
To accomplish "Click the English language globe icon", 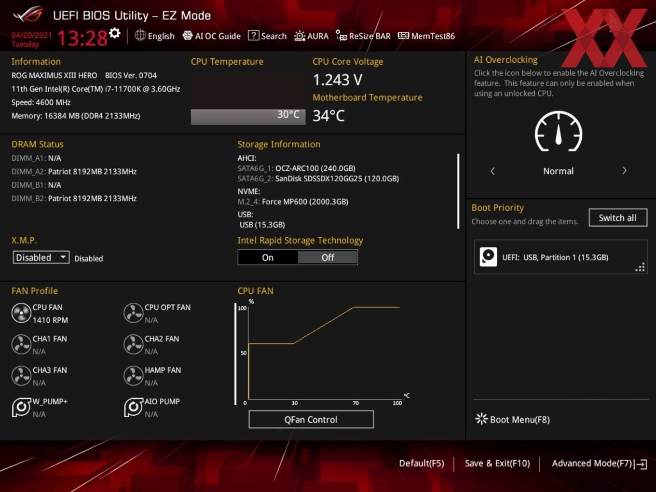I will point(140,35).
